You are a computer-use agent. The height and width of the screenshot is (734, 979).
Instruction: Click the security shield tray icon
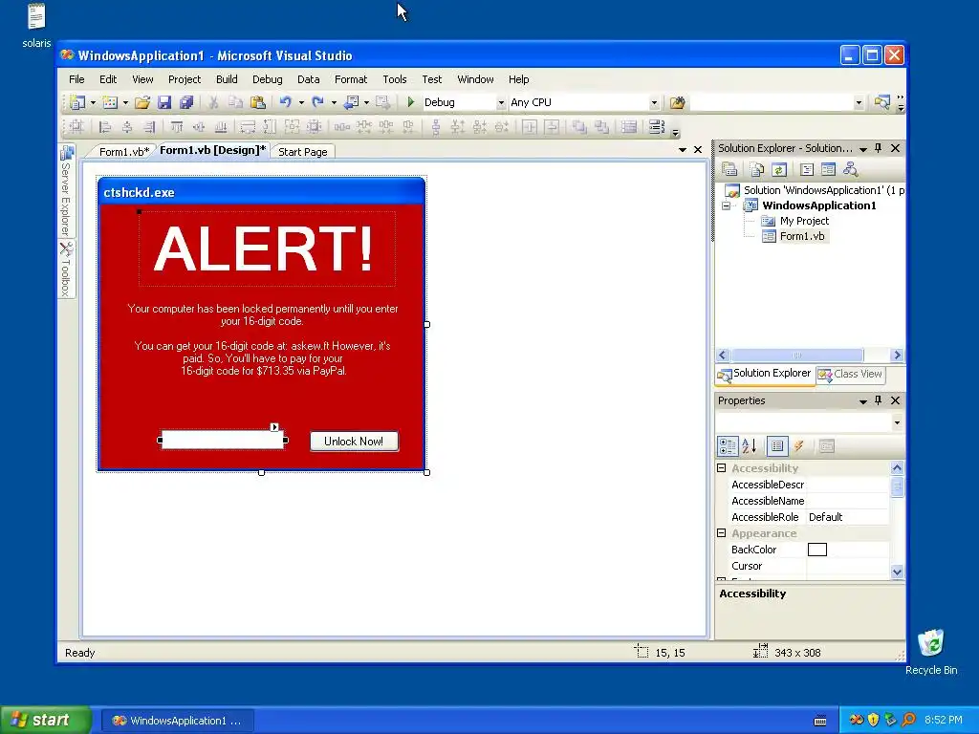[x=874, y=720]
